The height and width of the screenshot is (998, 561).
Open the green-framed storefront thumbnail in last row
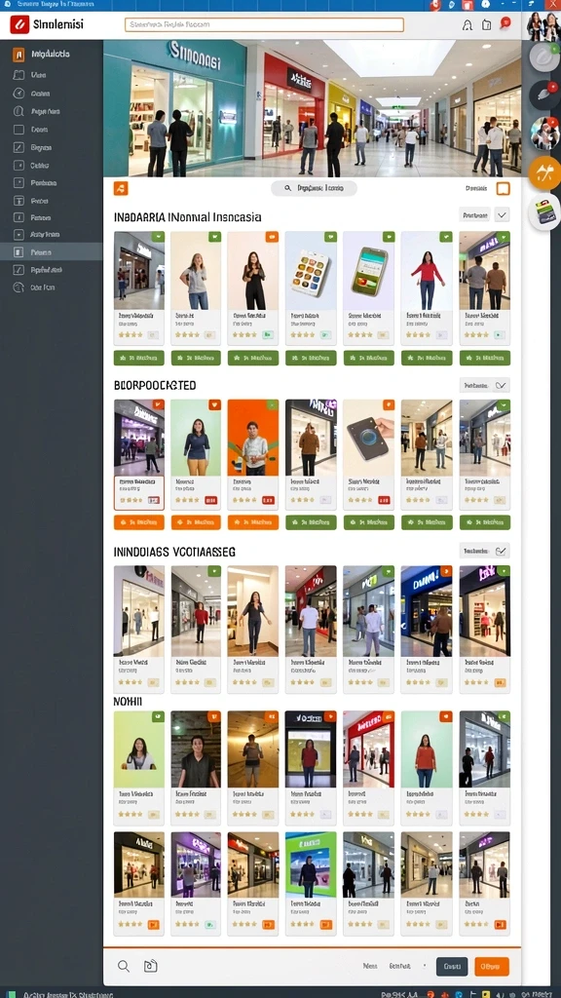pos(311,865)
